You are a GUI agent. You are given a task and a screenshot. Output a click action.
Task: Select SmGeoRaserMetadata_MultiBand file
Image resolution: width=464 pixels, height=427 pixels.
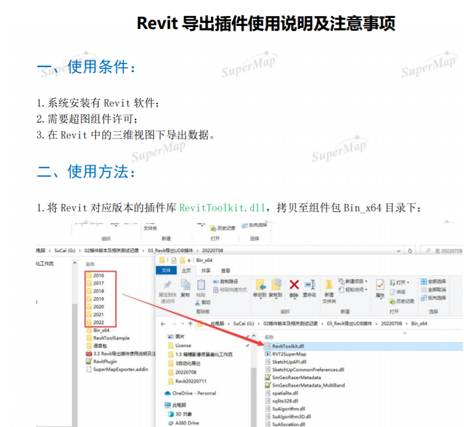coord(305,385)
